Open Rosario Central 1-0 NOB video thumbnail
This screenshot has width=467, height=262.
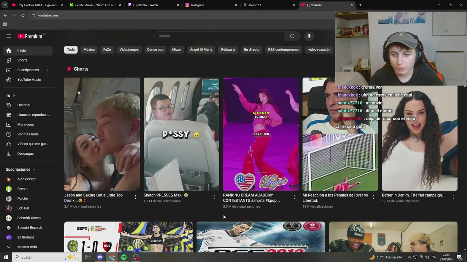(x=128, y=237)
